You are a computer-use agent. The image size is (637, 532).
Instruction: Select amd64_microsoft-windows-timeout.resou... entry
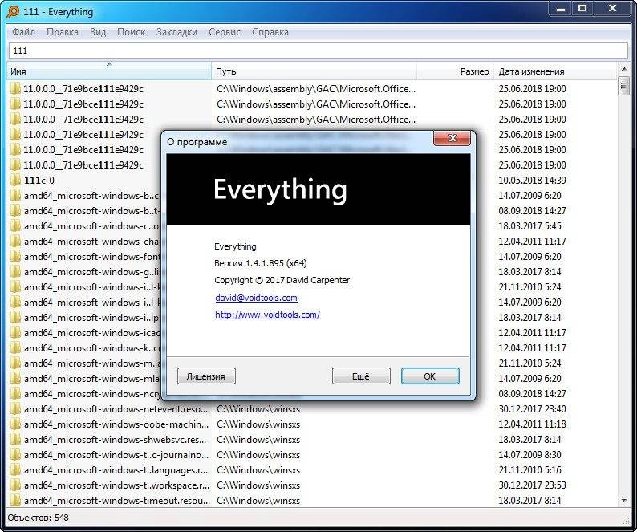tap(117, 501)
